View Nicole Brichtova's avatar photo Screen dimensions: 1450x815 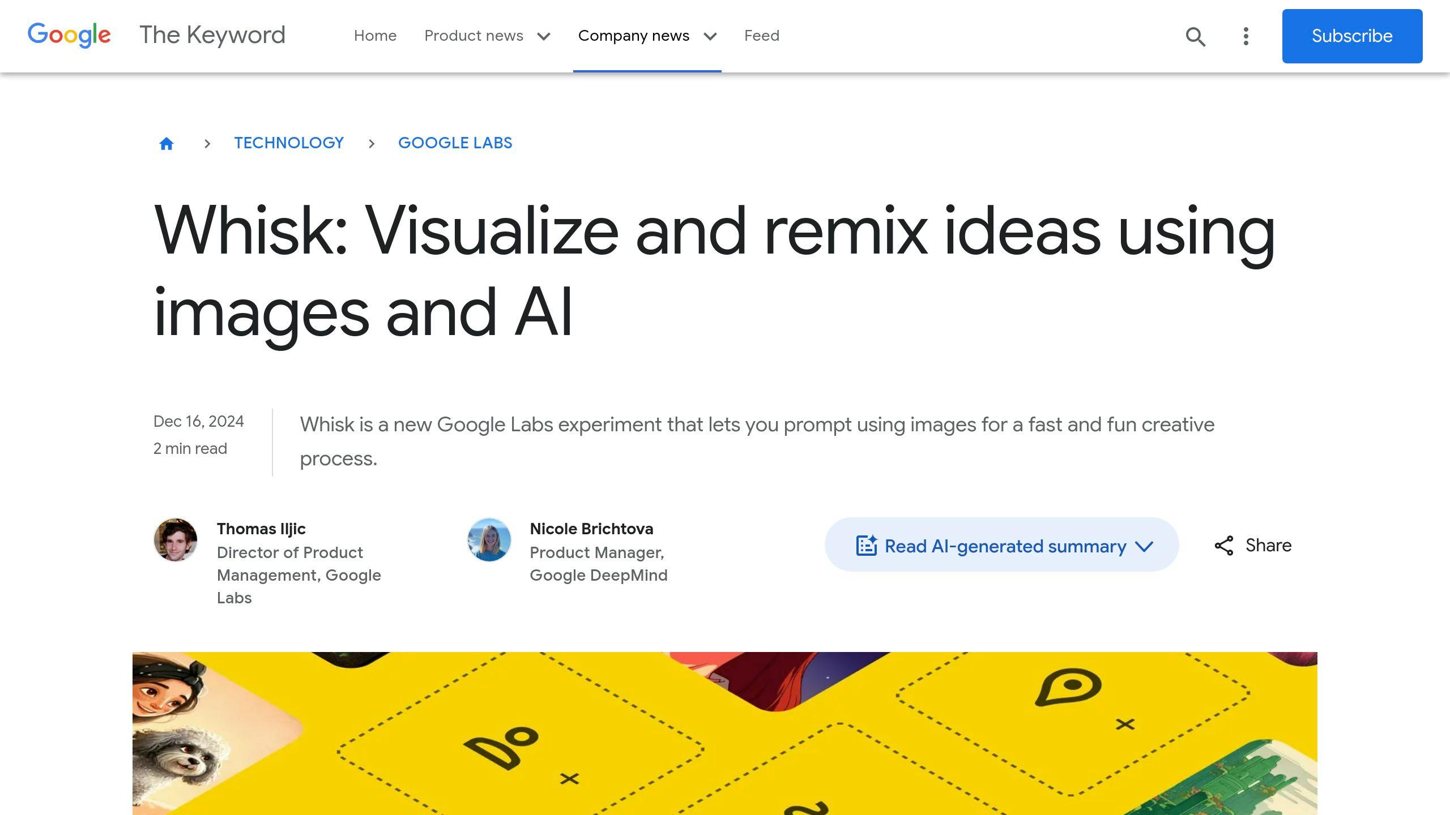489,540
